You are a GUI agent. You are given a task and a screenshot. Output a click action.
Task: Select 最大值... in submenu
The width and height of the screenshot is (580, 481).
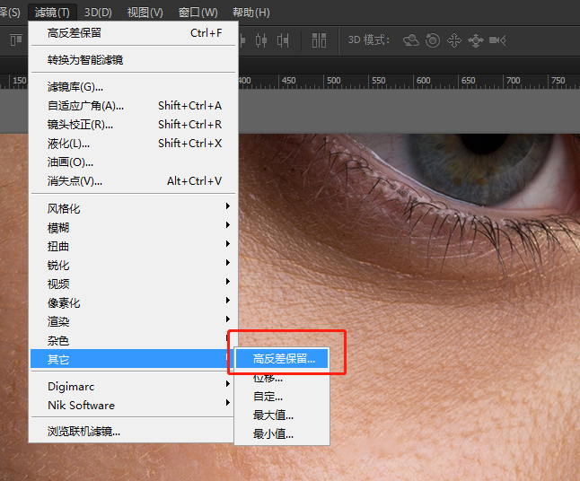(x=282, y=415)
